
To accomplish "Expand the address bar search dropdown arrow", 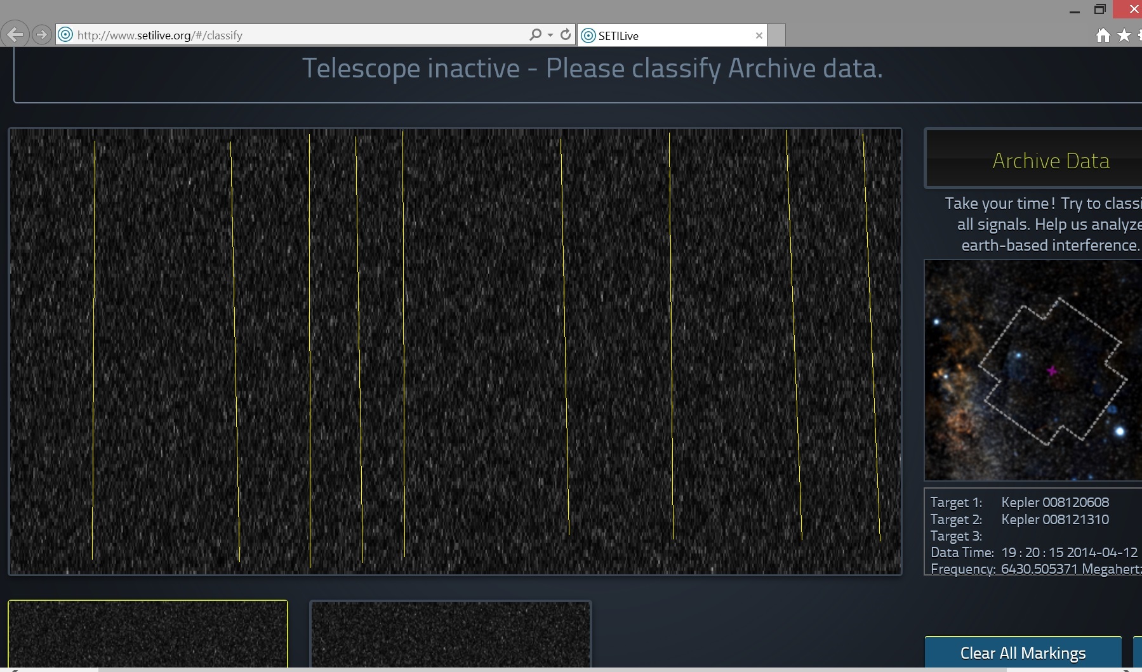I will pyautogui.click(x=550, y=35).
